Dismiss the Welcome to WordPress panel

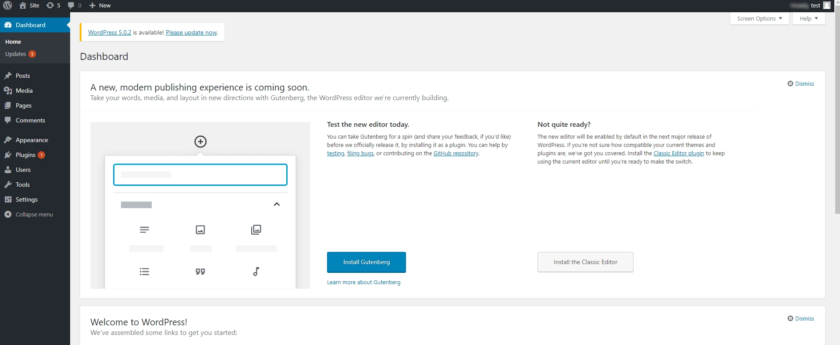click(x=801, y=318)
